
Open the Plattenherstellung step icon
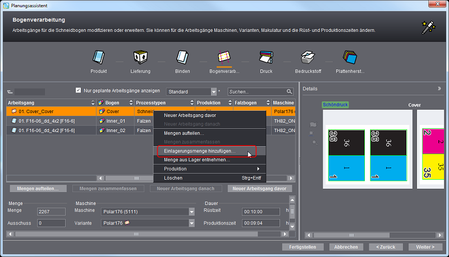350,57
